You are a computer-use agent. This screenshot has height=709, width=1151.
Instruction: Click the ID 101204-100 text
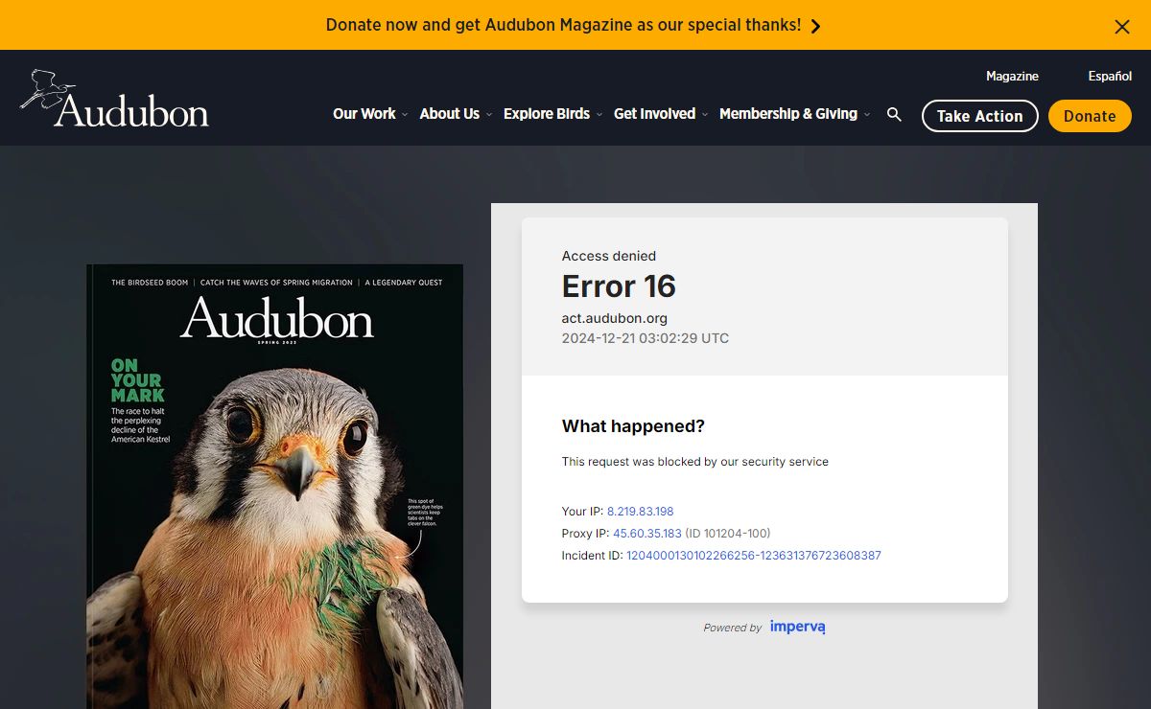[x=728, y=534]
